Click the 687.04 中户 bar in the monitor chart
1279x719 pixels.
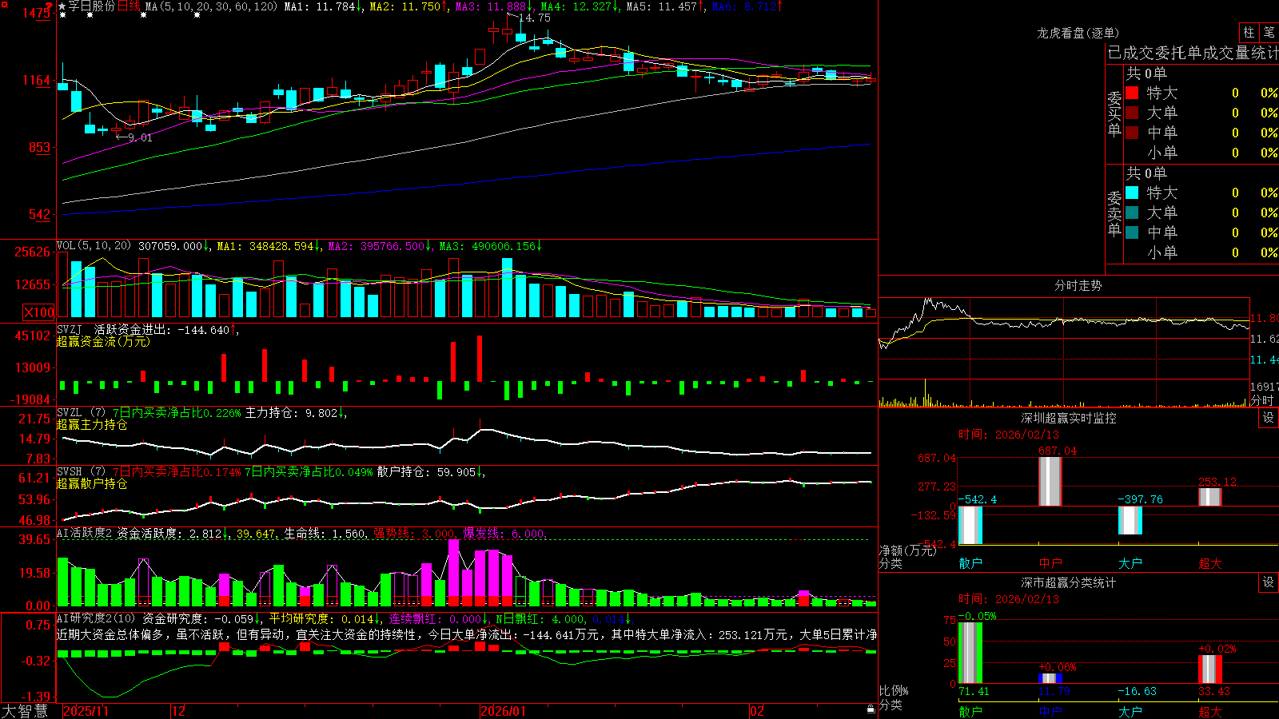[x=1050, y=482]
